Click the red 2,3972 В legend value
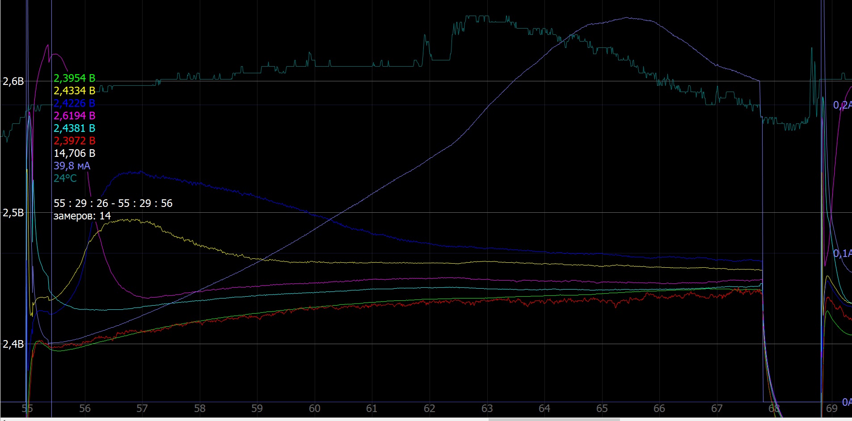Viewport: 852px width, 421px height. 74,141
